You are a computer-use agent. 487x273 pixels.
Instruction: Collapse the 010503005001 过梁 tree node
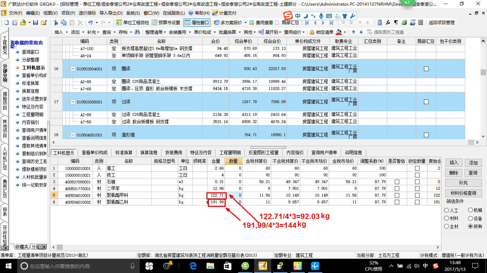pyautogui.click(x=73, y=102)
